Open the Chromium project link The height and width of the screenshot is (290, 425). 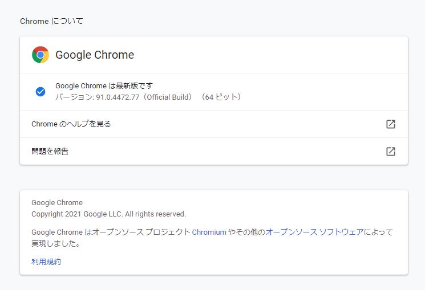click(209, 232)
